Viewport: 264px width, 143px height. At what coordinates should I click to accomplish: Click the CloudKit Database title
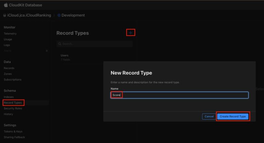pyautogui.click(x=25, y=5)
